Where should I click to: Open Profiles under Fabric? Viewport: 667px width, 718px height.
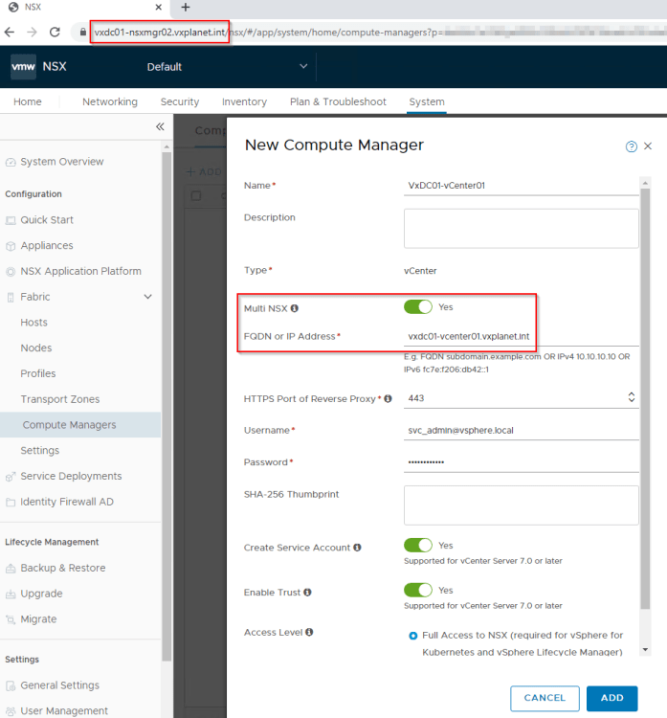click(38, 373)
